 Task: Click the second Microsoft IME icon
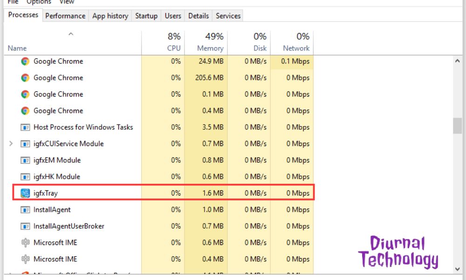(26, 259)
